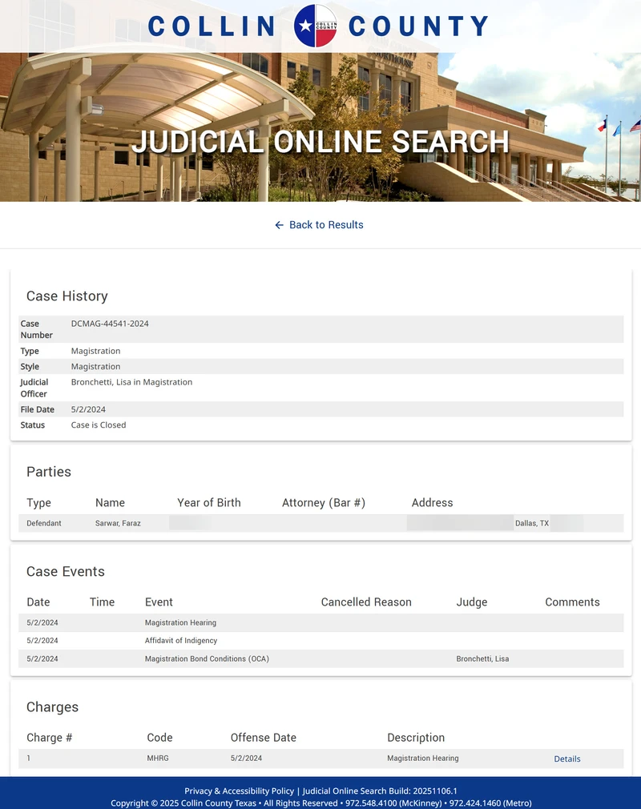
Task: Click the Case History section heading
Action: pyautogui.click(x=67, y=296)
